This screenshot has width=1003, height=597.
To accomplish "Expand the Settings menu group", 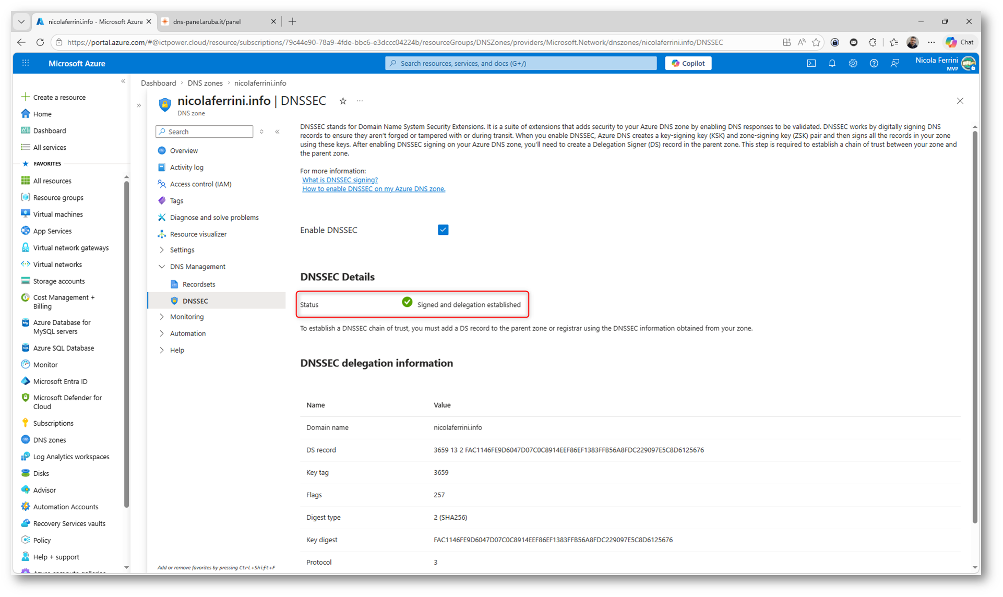I will pyautogui.click(x=182, y=250).
